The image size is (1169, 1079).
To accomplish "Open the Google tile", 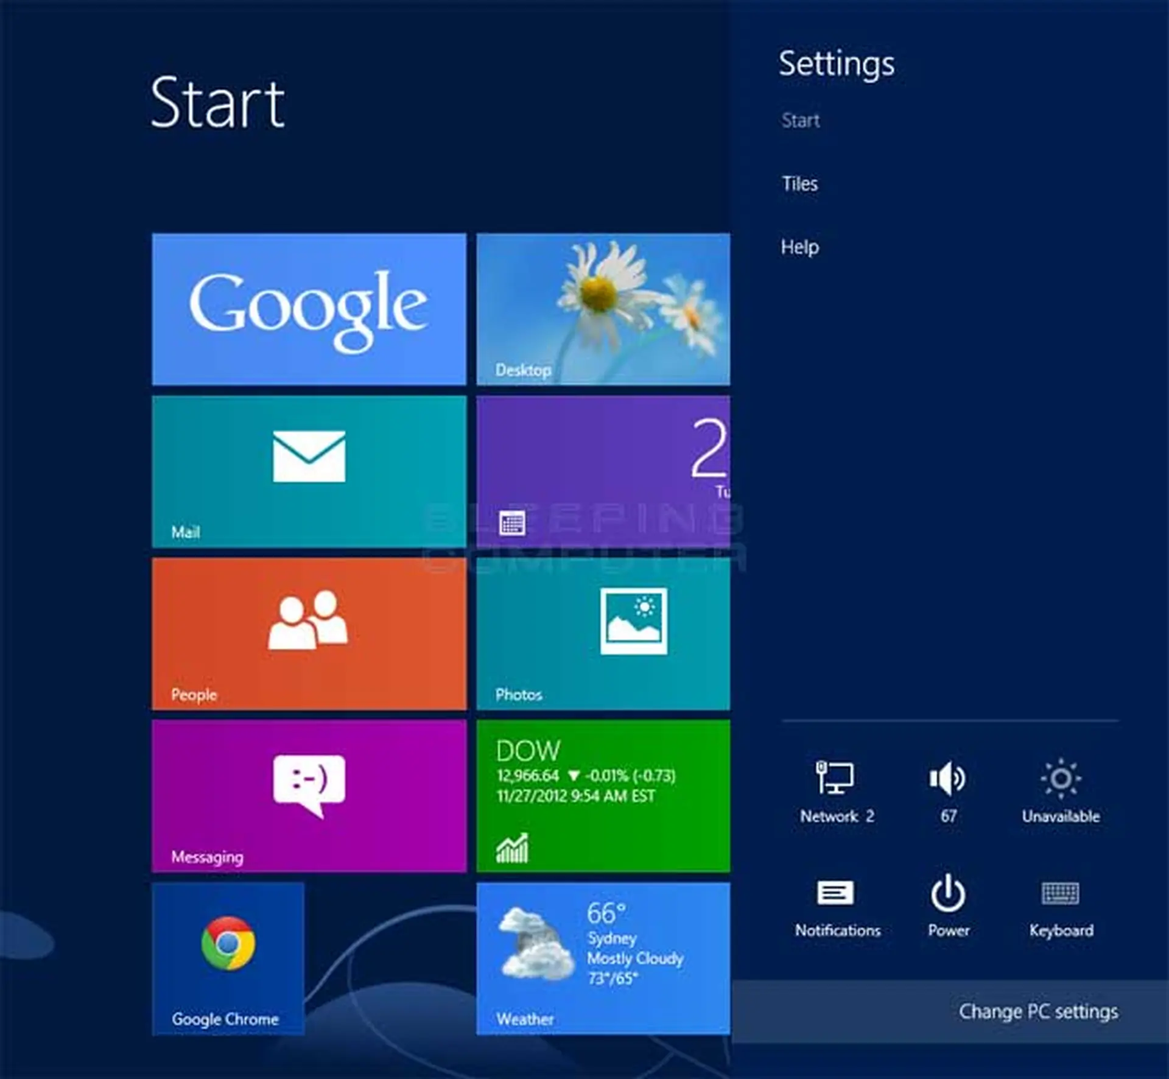I will (307, 308).
